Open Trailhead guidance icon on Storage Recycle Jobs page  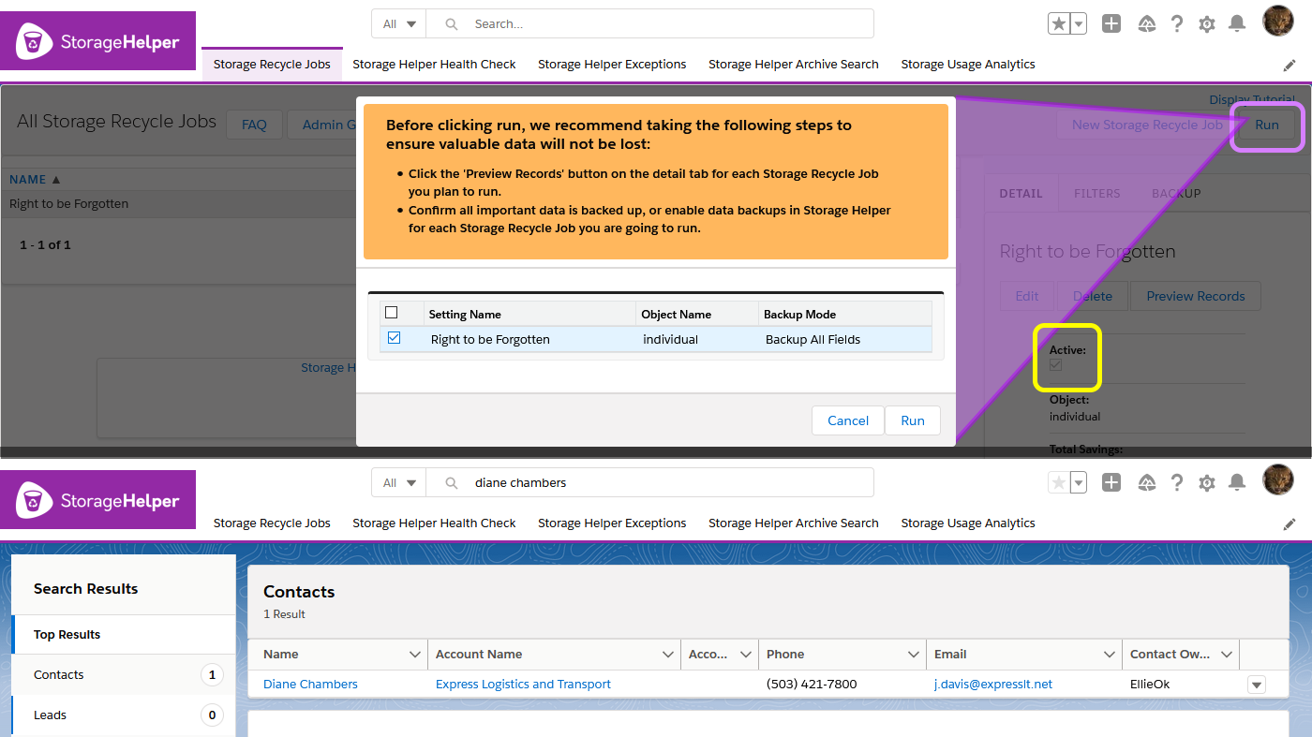click(1147, 24)
